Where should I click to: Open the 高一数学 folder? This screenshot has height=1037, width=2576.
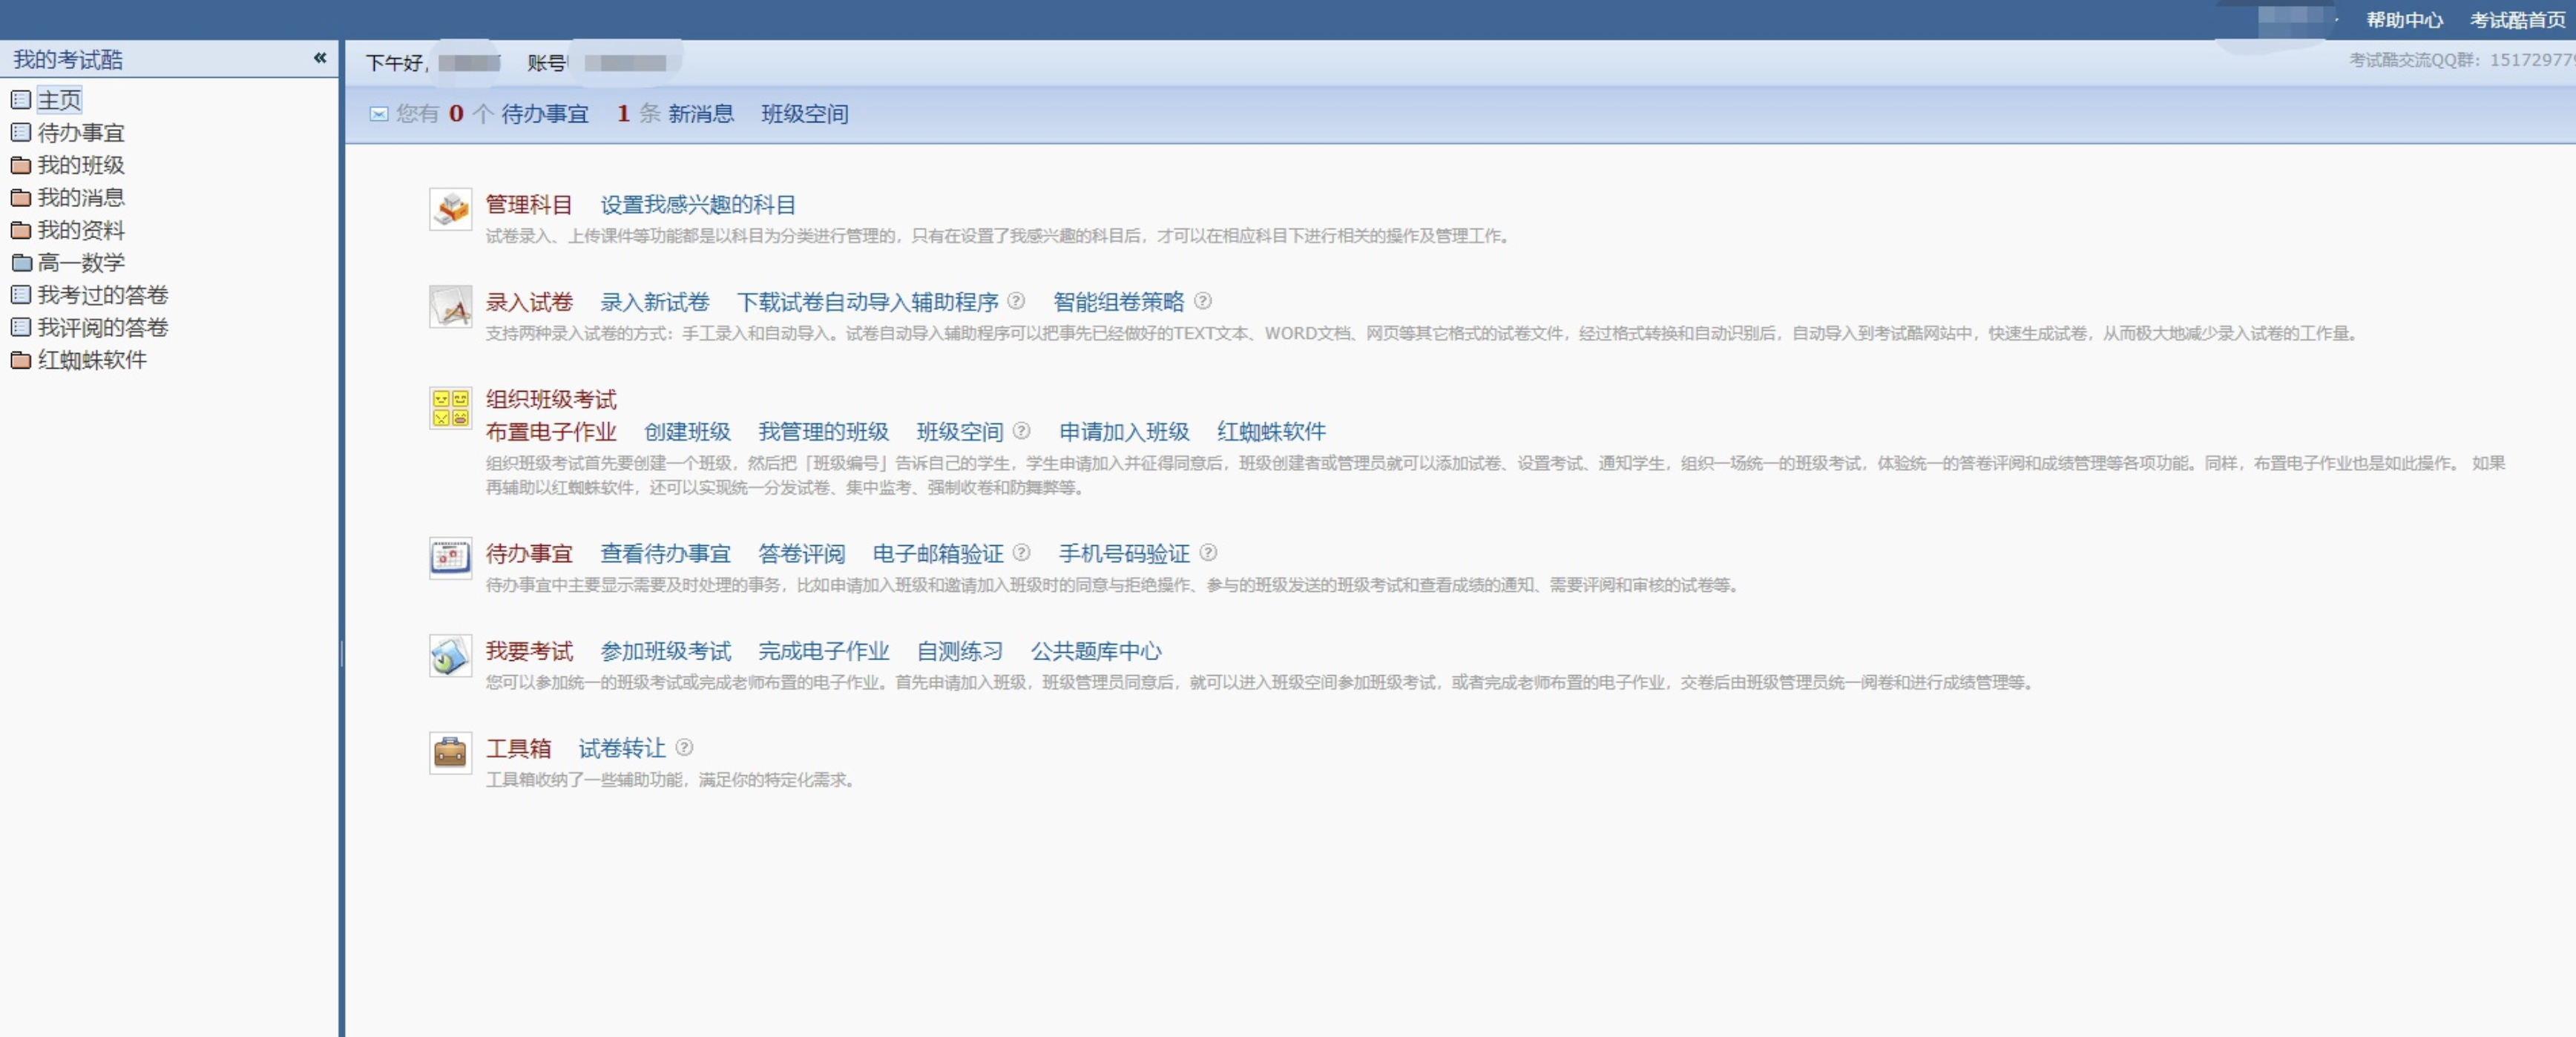point(81,263)
